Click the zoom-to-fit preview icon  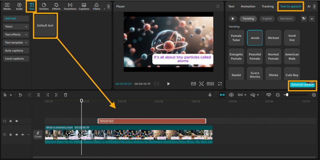[x=202, y=84]
